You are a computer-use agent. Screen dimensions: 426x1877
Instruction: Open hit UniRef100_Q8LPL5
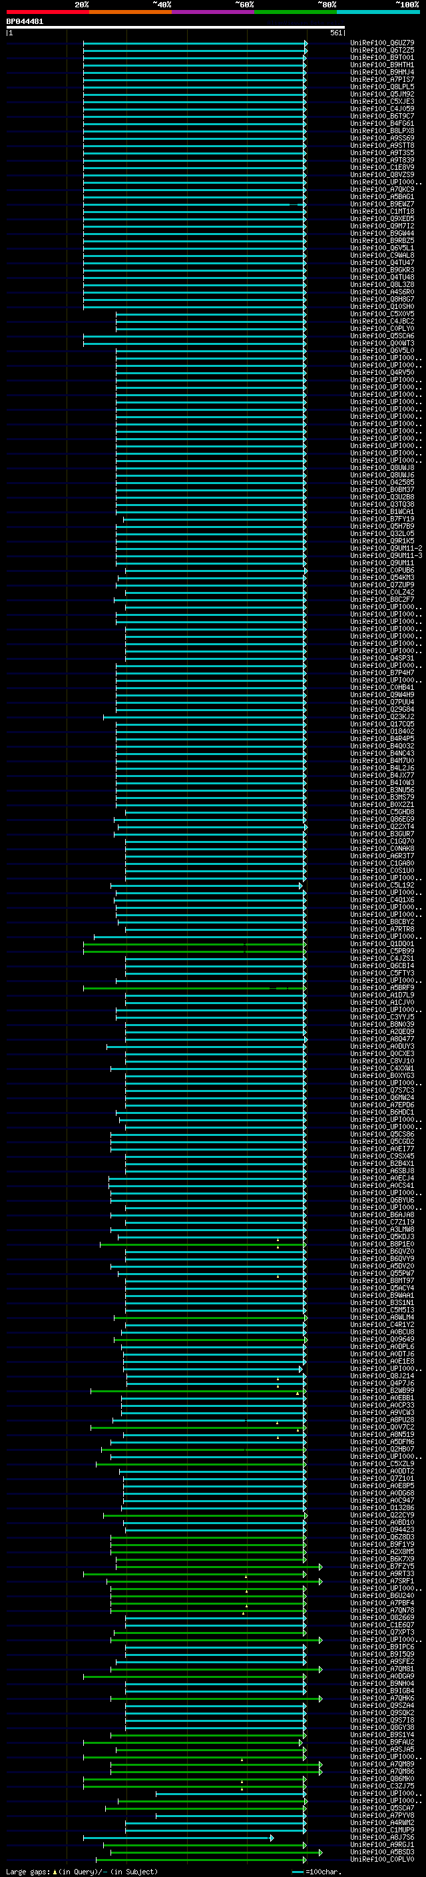[x=382, y=87]
